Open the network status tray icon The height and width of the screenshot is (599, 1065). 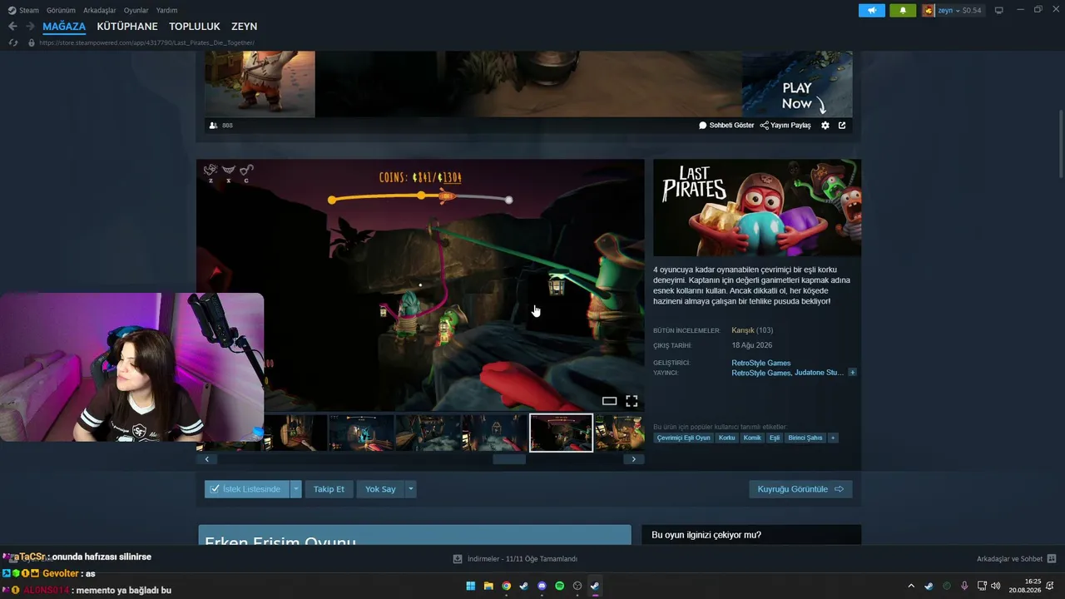click(x=982, y=586)
